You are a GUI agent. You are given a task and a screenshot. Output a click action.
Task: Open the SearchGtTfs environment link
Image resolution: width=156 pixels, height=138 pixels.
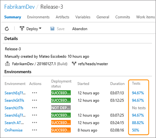(x=14, y=101)
